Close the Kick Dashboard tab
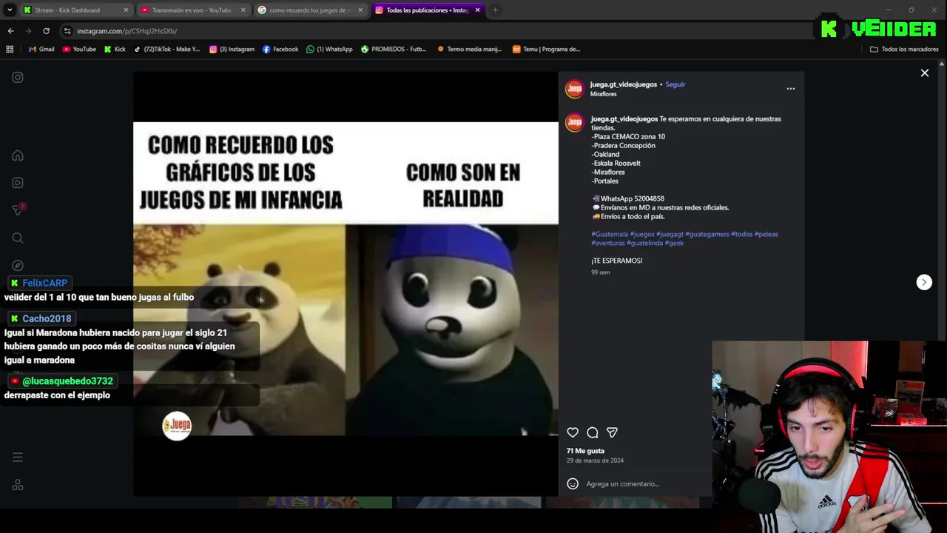The height and width of the screenshot is (533, 947). (x=126, y=10)
